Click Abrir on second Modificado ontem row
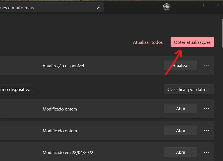223x161 pixels. point(180,130)
